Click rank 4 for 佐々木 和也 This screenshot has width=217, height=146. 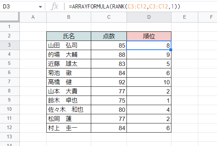coord(149,110)
